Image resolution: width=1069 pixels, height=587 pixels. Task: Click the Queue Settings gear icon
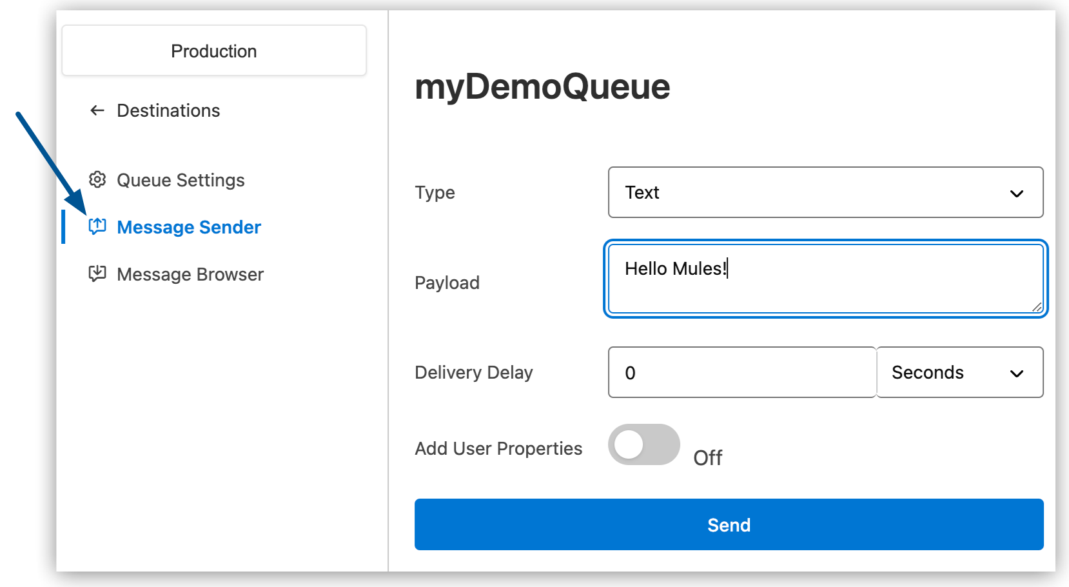click(x=97, y=180)
